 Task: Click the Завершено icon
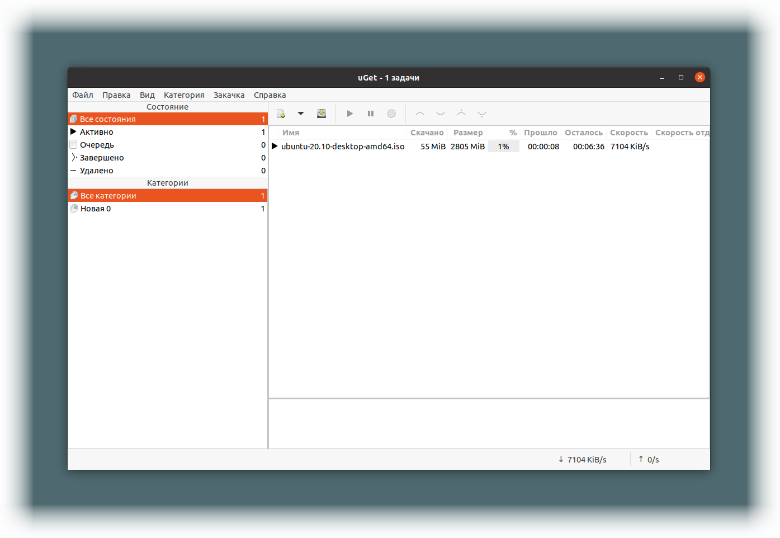click(x=74, y=158)
